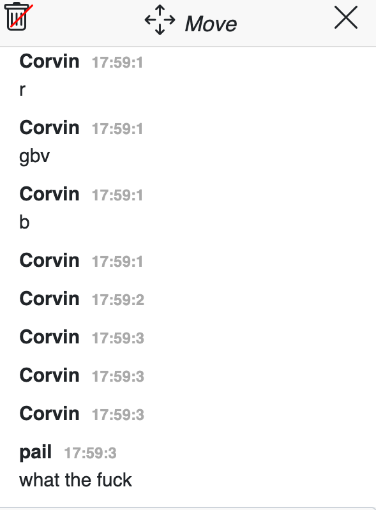Click the Corvin name directly above pail's entry
The width and height of the screenshot is (376, 510).
(49, 414)
